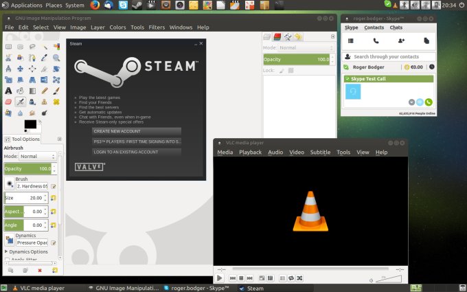Image resolution: width=467 pixels, height=292 pixels.
Task: Call Skype Test Call with green button
Action: coord(429,102)
